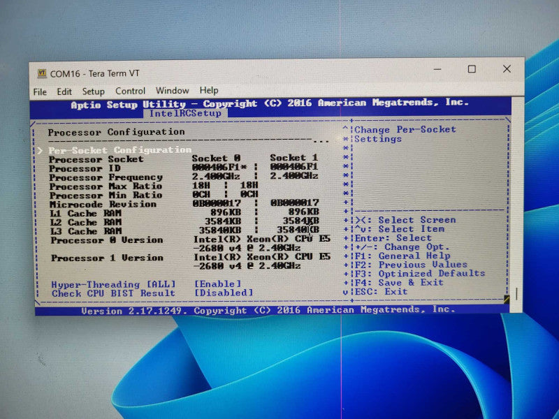
Task: Click the Socket 1 column header
Action: point(293,158)
